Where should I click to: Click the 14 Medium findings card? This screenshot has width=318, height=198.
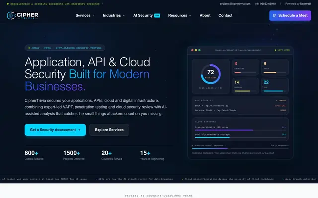(245, 86)
